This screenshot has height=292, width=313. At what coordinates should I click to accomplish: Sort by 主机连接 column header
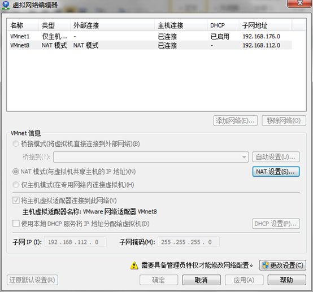click(x=181, y=25)
